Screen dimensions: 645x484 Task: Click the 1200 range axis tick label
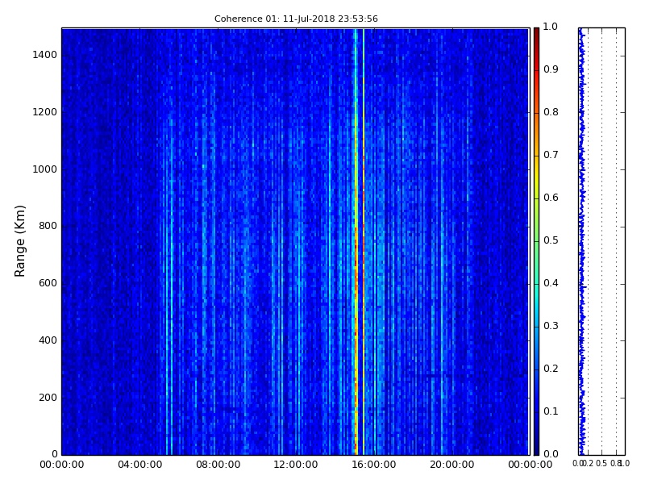click(x=45, y=112)
